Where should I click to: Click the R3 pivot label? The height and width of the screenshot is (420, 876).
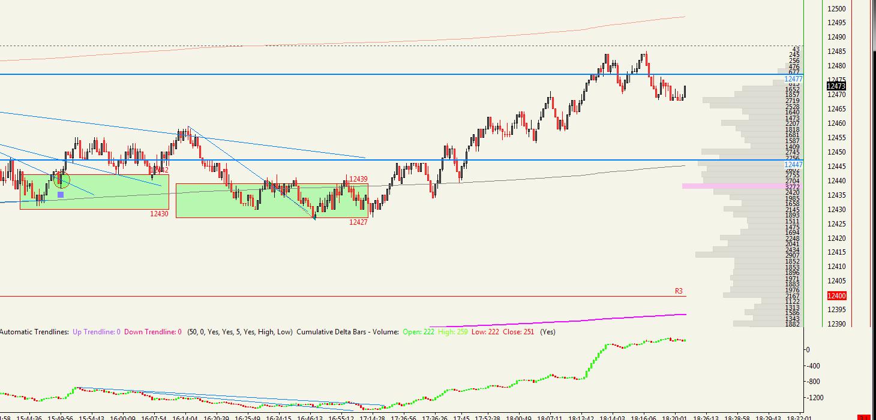click(x=679, y=291)
